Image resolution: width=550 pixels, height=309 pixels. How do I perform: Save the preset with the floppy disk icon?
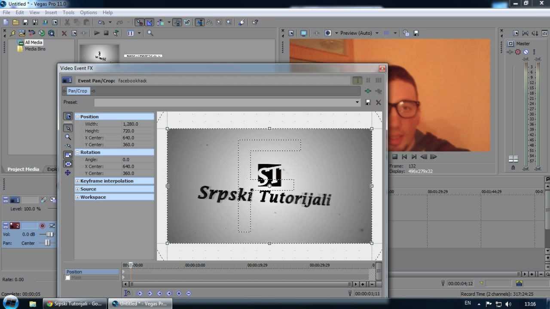coord(368,102)
